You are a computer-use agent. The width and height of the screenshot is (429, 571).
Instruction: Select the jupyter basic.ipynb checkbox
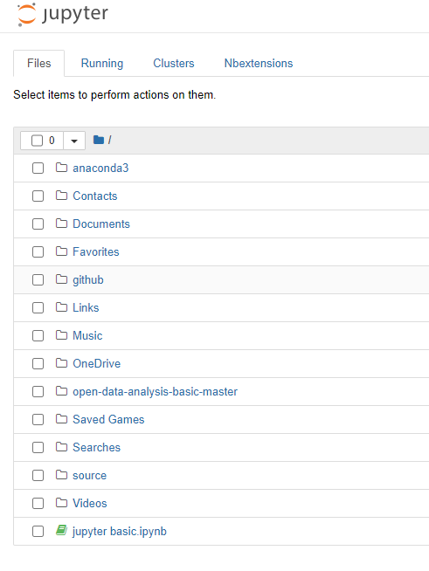tap(38, 532)
